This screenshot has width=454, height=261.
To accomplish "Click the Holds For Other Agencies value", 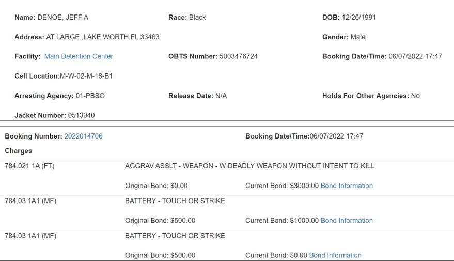I will click(x=415, y=96).
